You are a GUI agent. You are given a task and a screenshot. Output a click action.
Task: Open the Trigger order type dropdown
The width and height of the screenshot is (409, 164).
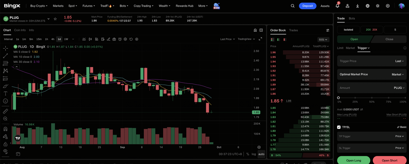[x=364, y=48]
